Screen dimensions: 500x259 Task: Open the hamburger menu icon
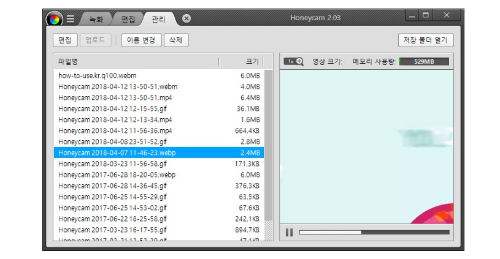tap(71, 18)
